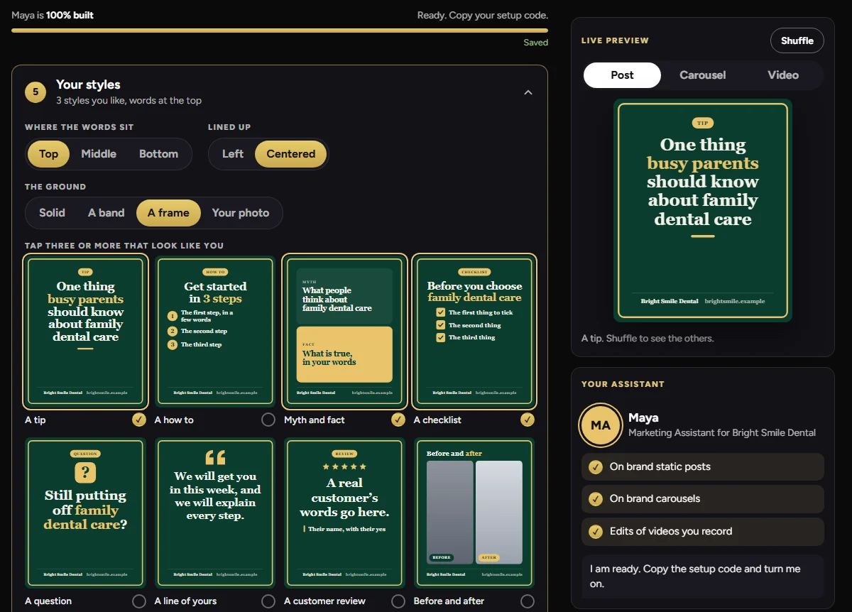Pick the Before and after thumbnail
This screenshot has width=852, height=612.
(474, 513)
